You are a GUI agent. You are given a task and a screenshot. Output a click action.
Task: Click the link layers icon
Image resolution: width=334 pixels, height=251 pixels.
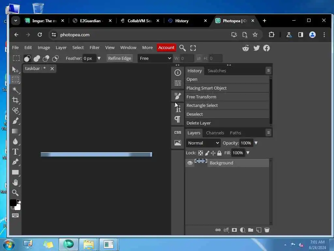point(218,230)
